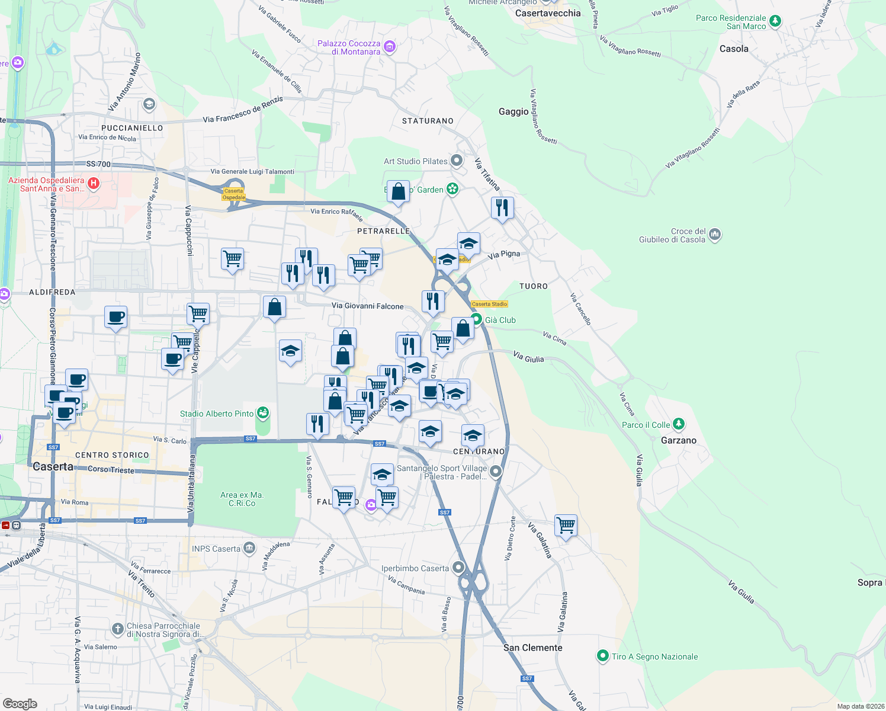Click the tree icon at Parco il Colle
This screenshot has width=886, height=711.
click(678, 423)
